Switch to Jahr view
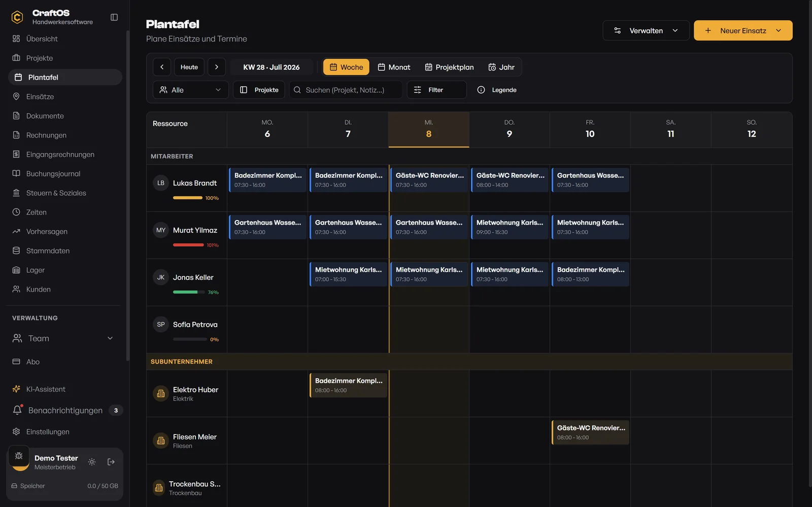 [x=501, y=67]
